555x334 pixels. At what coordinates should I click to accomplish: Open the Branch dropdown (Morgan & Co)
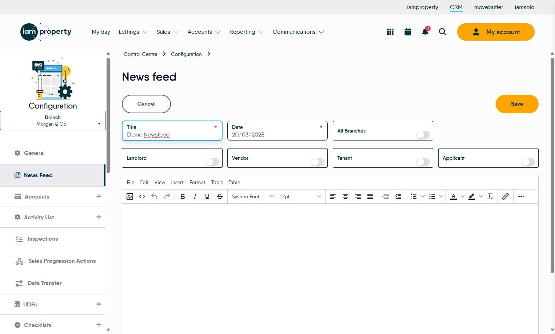[x=53, y=121]
